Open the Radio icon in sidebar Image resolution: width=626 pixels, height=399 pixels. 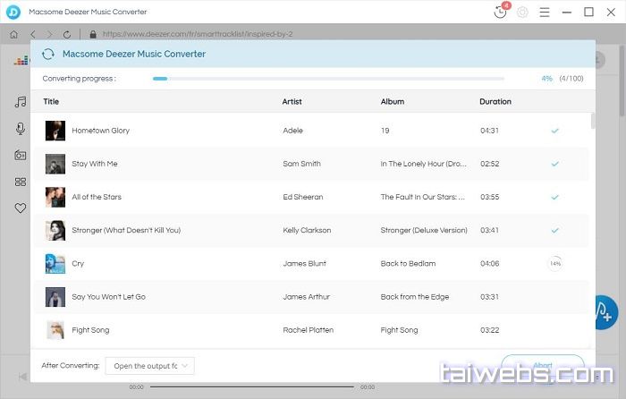tap(20, 155)
